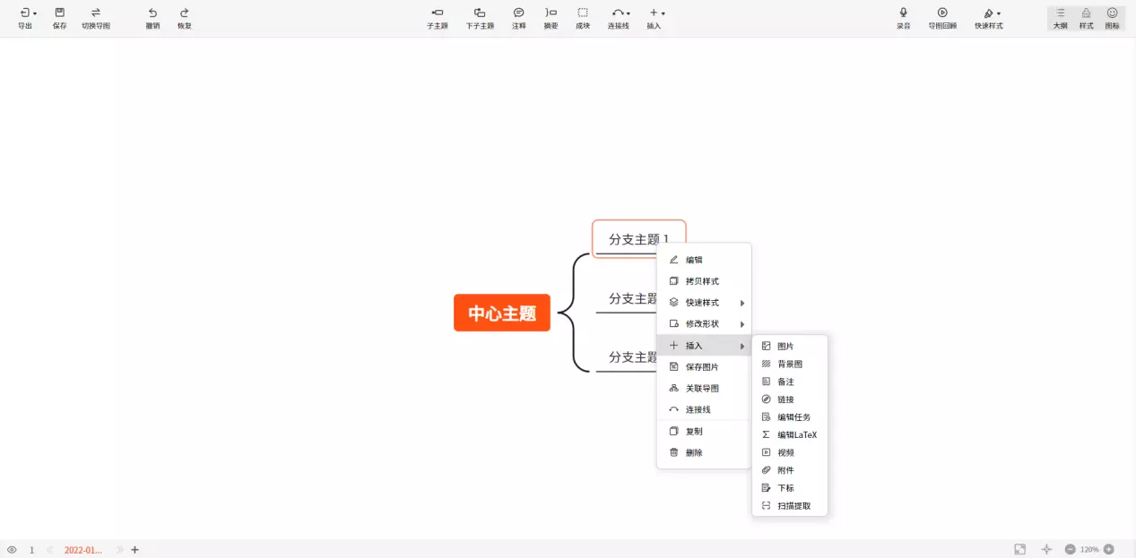Choose 连接线 in context menu
This screenshot has height=558, width=1136.
point(704,409)
